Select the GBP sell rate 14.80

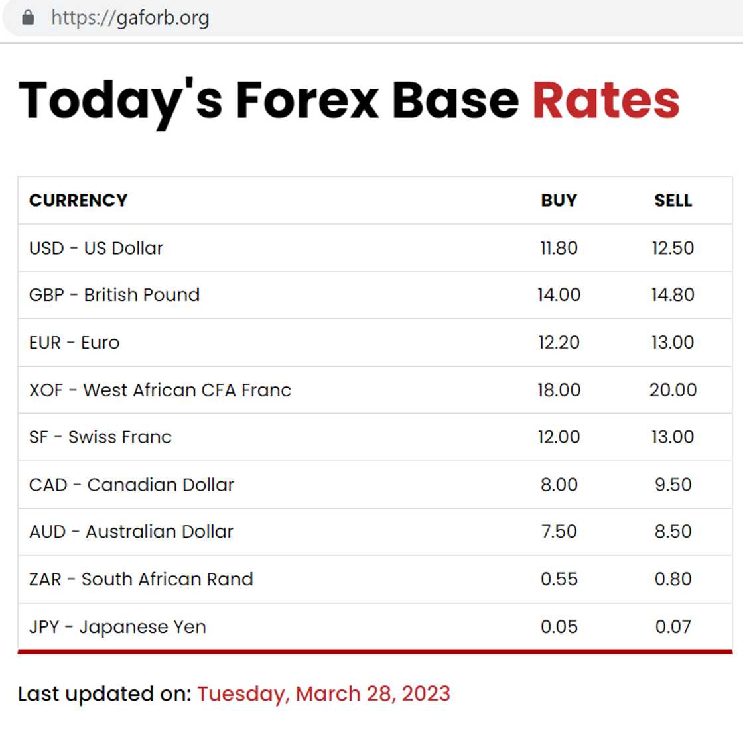tap(673, 295)
